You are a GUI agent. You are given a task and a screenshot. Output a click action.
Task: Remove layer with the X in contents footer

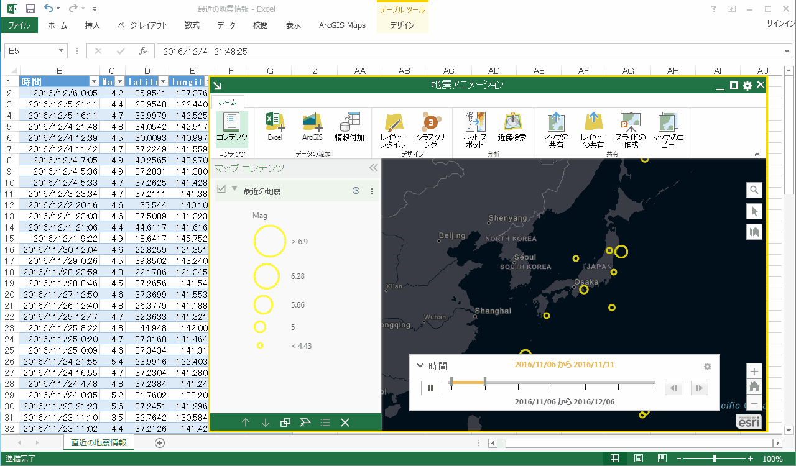click(345, 423)
